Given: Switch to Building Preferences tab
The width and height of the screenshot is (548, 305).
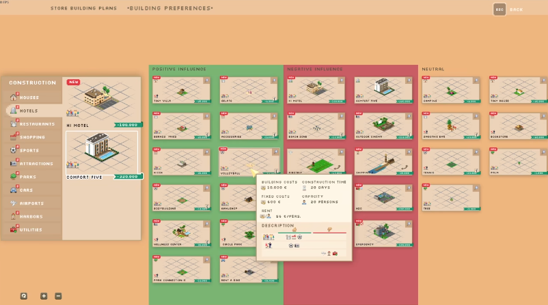Looking at the screenshot, I should (170, 8).
